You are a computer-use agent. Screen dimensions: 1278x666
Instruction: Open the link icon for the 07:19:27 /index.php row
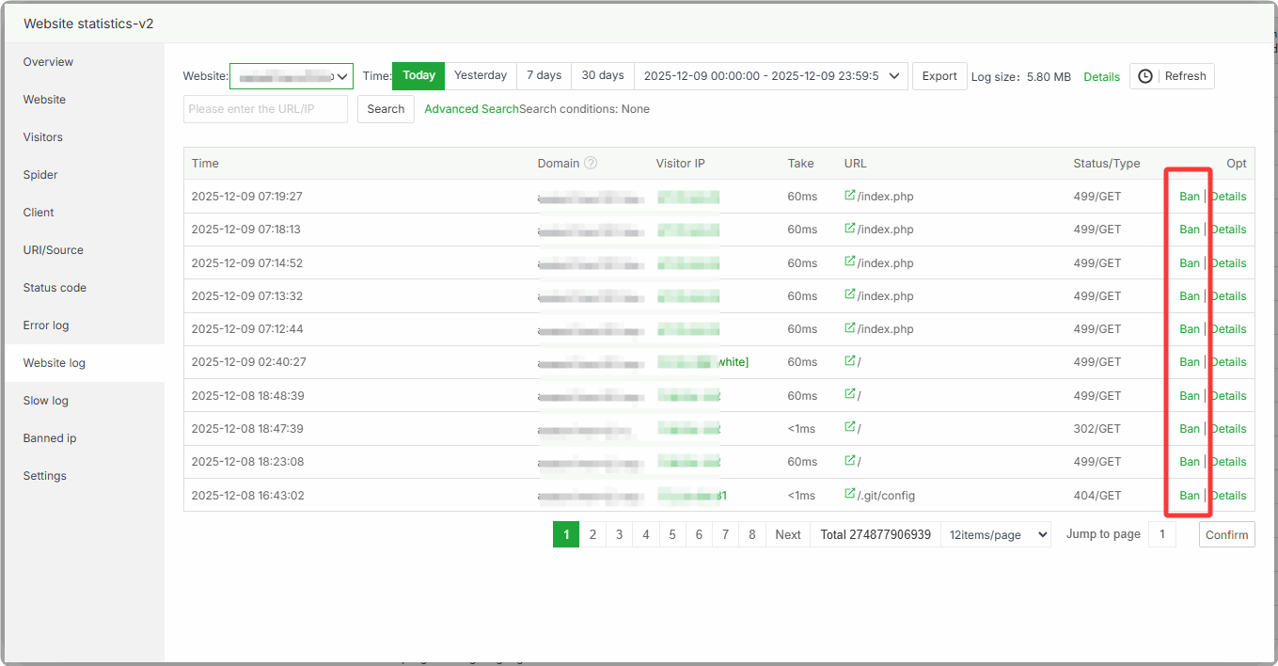click(850, 196)
